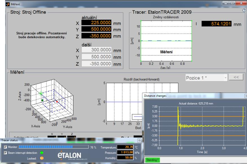Click the Humidity value 50,00

pos(125,158)
